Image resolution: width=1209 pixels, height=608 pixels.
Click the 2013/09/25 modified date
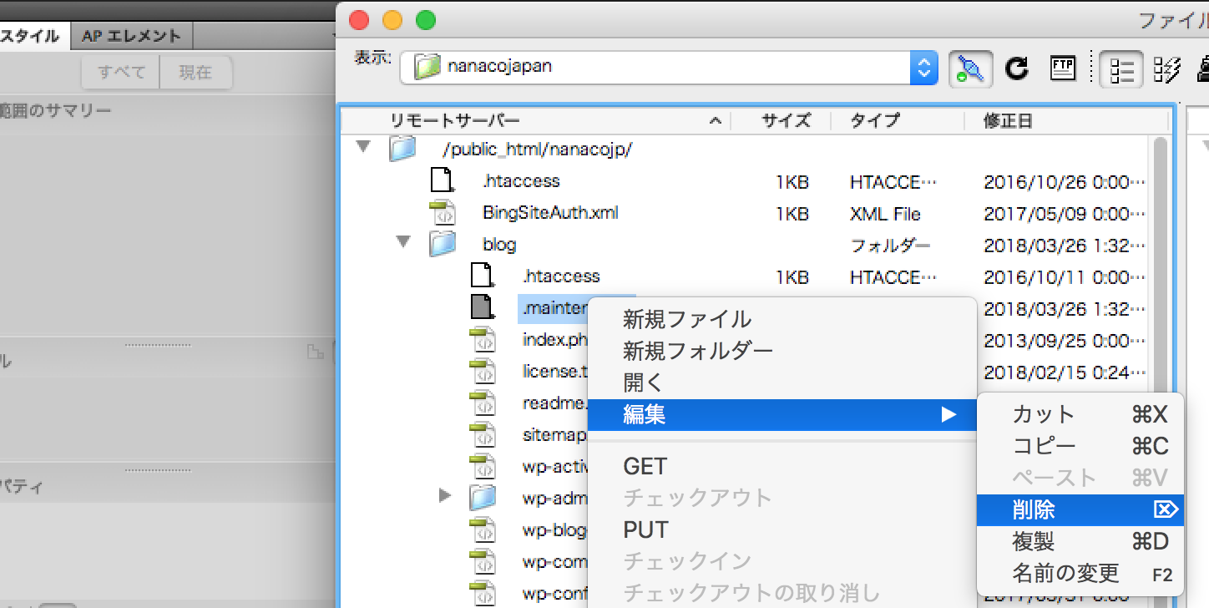tap(1065, 341)
